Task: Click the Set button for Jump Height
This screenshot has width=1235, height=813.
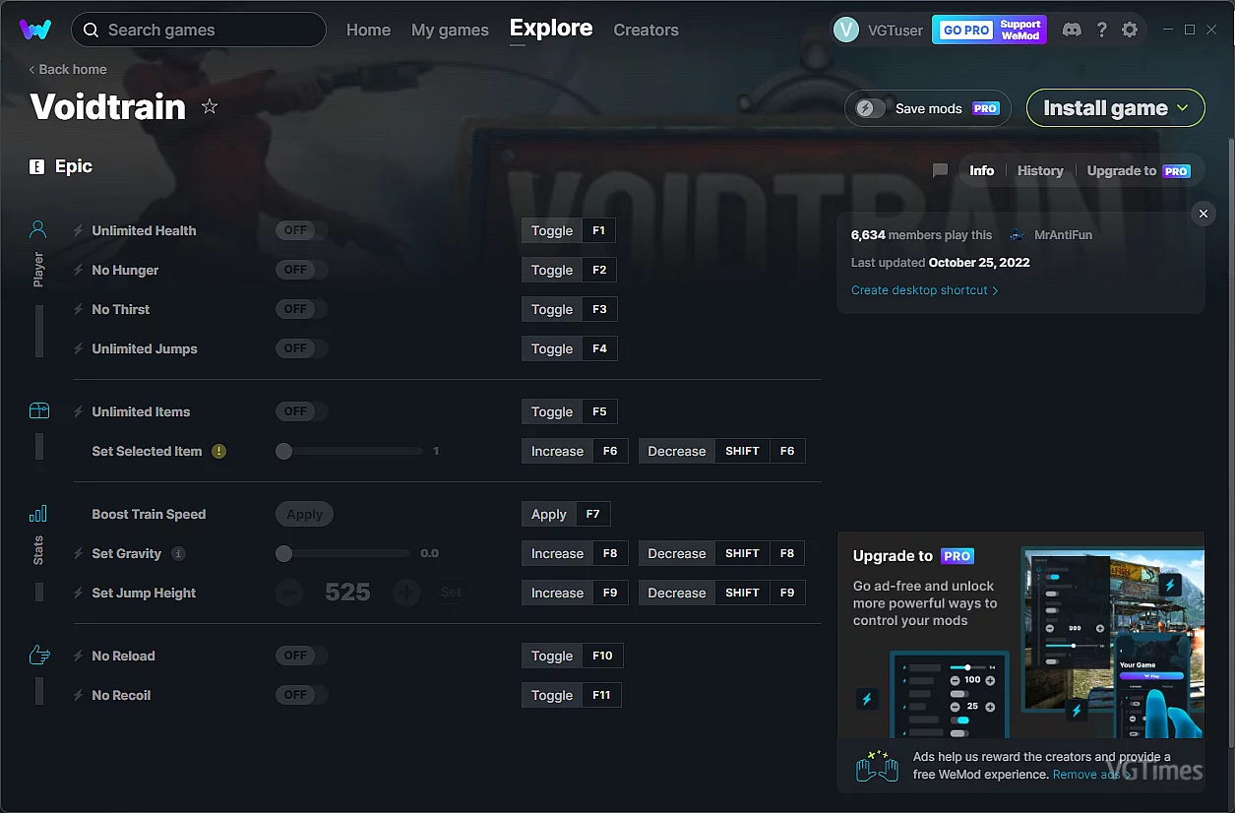Action: coord(451,593)
